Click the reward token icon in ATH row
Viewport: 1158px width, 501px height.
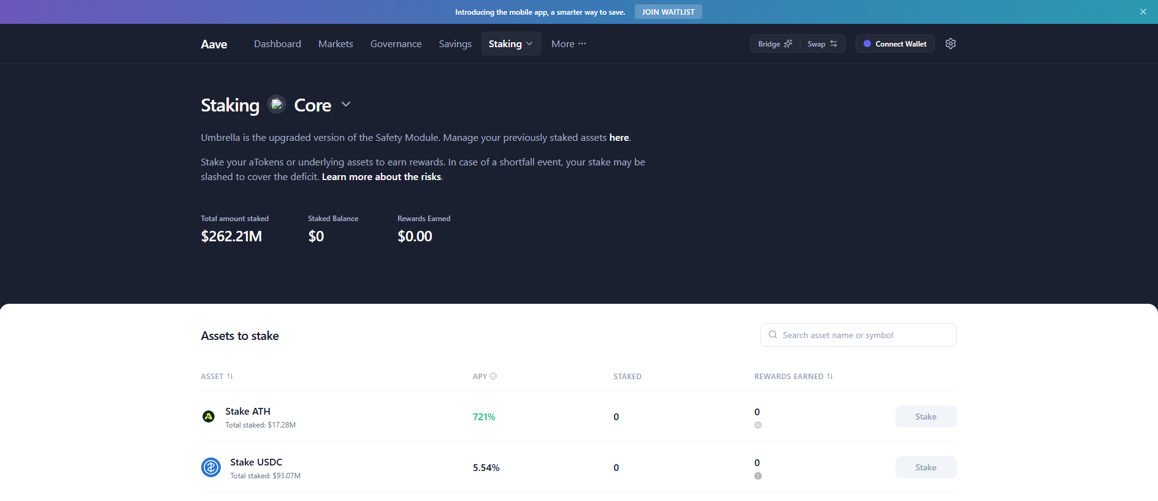coord(758,425)
